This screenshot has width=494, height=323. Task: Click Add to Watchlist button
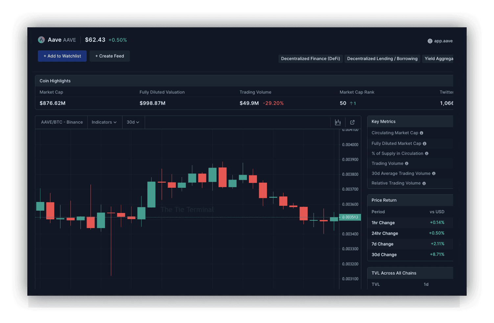pos(62,56)
